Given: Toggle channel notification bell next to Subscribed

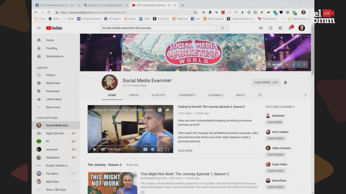Looking at the screenshot, I should 285,82.
